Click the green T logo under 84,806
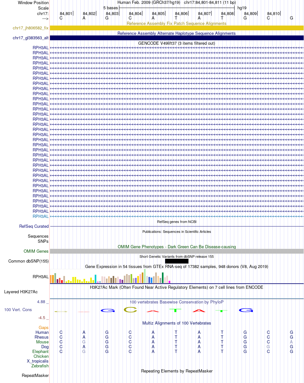This screenshot has width=304, height=383. tap(175, 310)
